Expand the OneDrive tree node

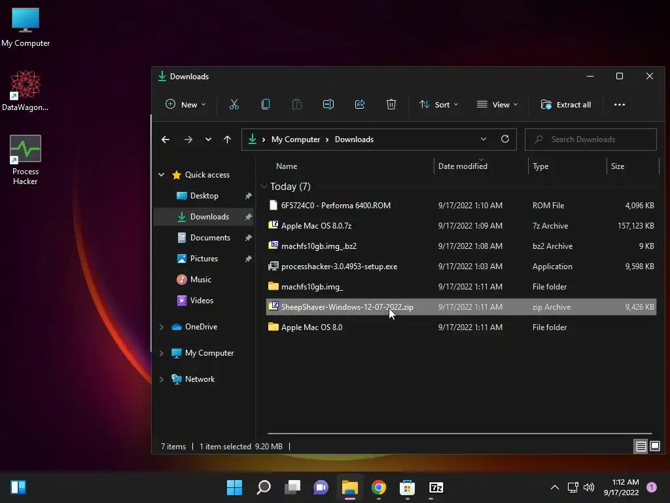[x=162, y=327]
